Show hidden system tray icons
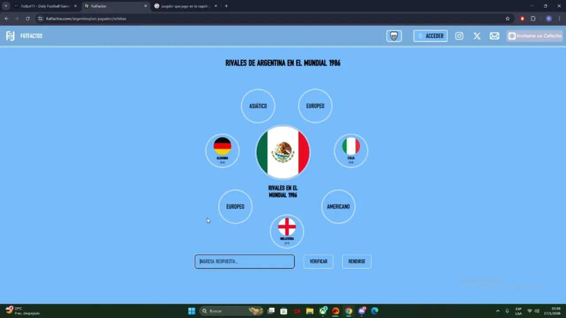The height and width of the screenshot is (318, 566). point(498,311)
